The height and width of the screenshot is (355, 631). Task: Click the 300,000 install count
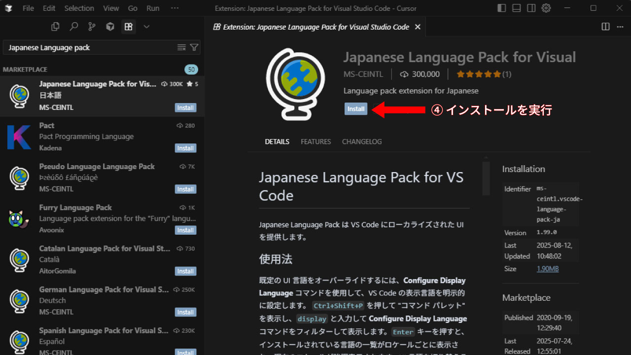pos(420,74)
